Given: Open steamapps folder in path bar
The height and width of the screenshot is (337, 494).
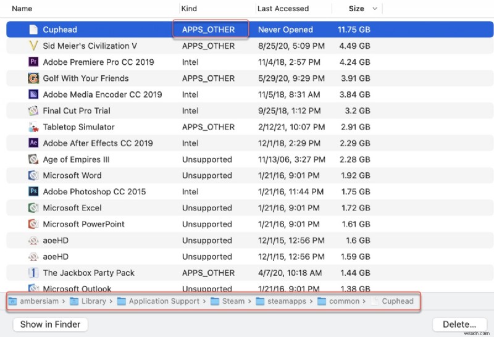Looking at the screenshot, I should pos(281,301).
